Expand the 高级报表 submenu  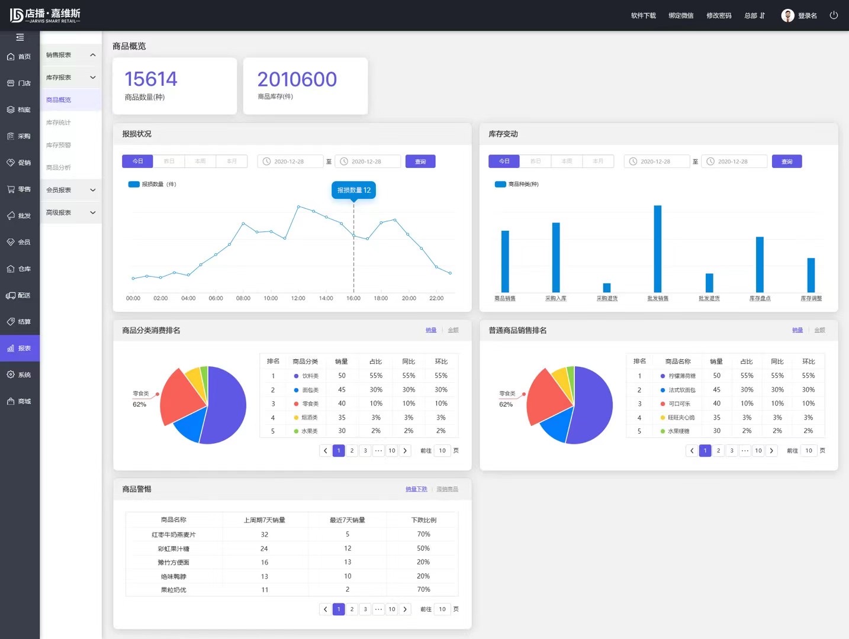coord(71,212)
